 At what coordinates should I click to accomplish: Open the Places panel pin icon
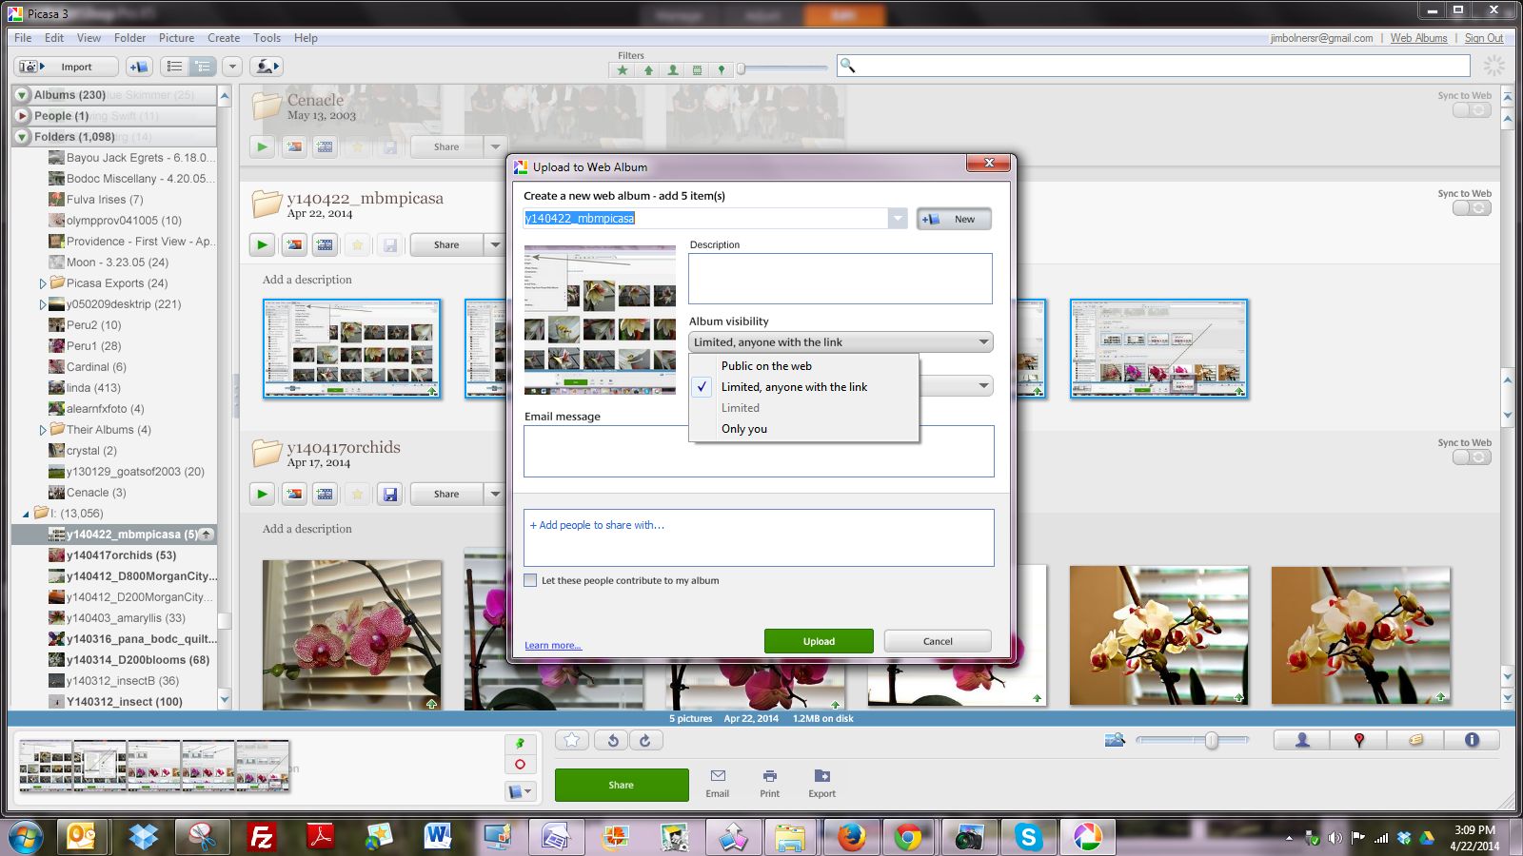[x=1358, y=740]
